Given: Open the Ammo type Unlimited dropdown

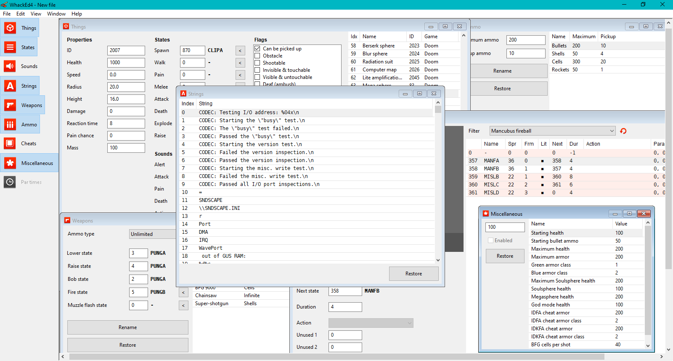Looking at the screenshot, I should [x=152, y=234].
